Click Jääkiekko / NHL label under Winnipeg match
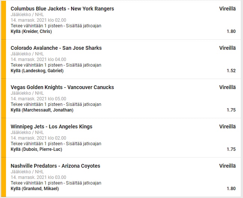Screen dimensions: 243x198 [27, 132]
